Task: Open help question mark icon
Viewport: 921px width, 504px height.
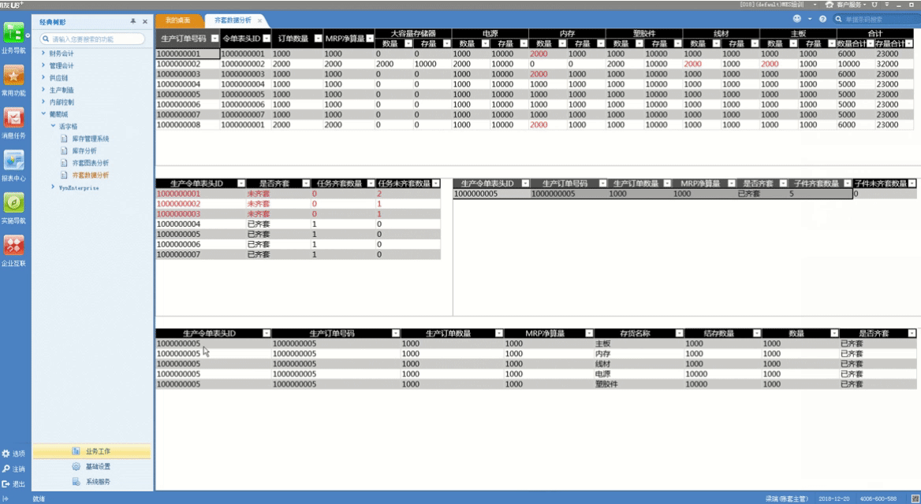Action: click(823, 20)
